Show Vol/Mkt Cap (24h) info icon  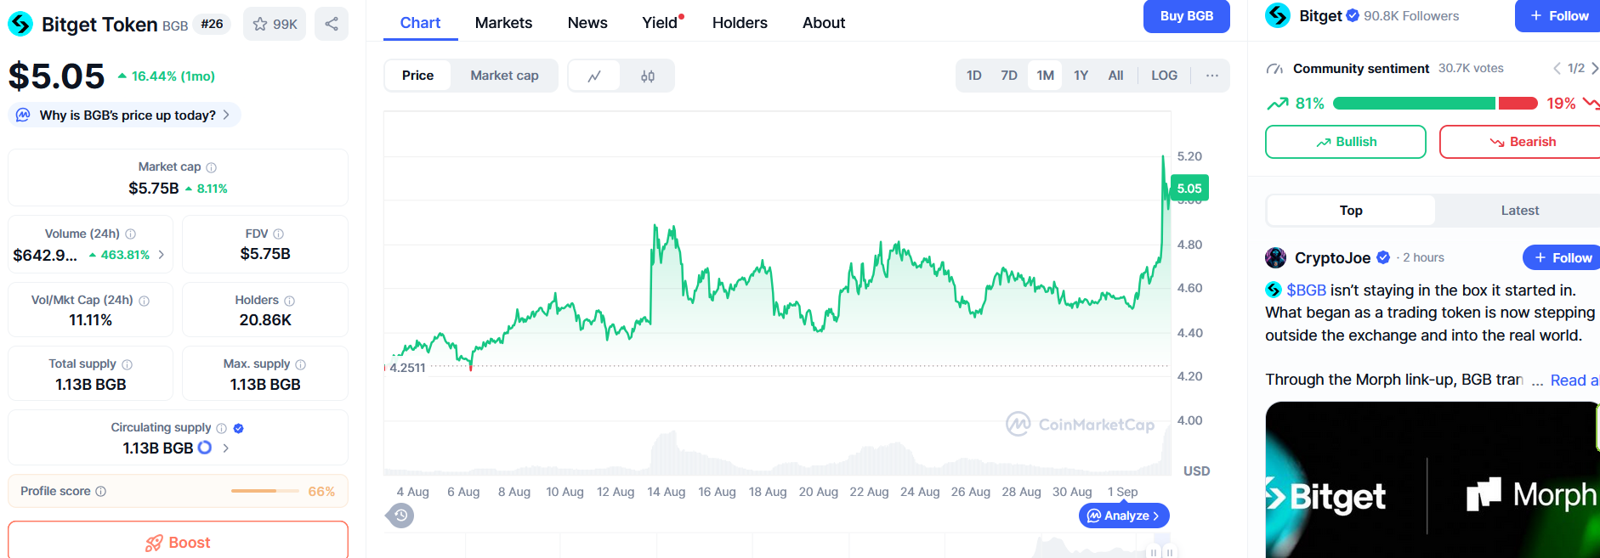[x=145, y=301]
